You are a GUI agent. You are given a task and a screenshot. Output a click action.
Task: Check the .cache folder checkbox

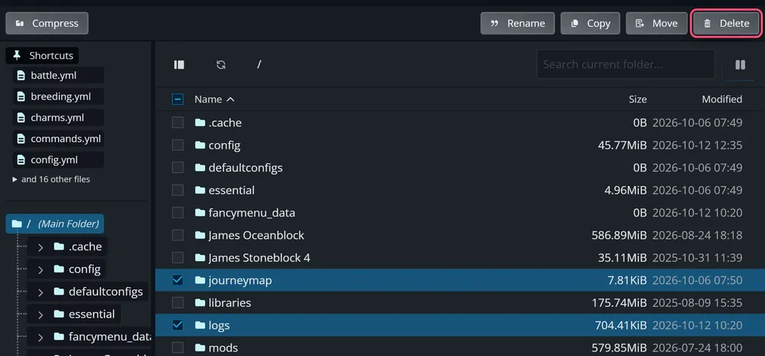coord(177,122)
